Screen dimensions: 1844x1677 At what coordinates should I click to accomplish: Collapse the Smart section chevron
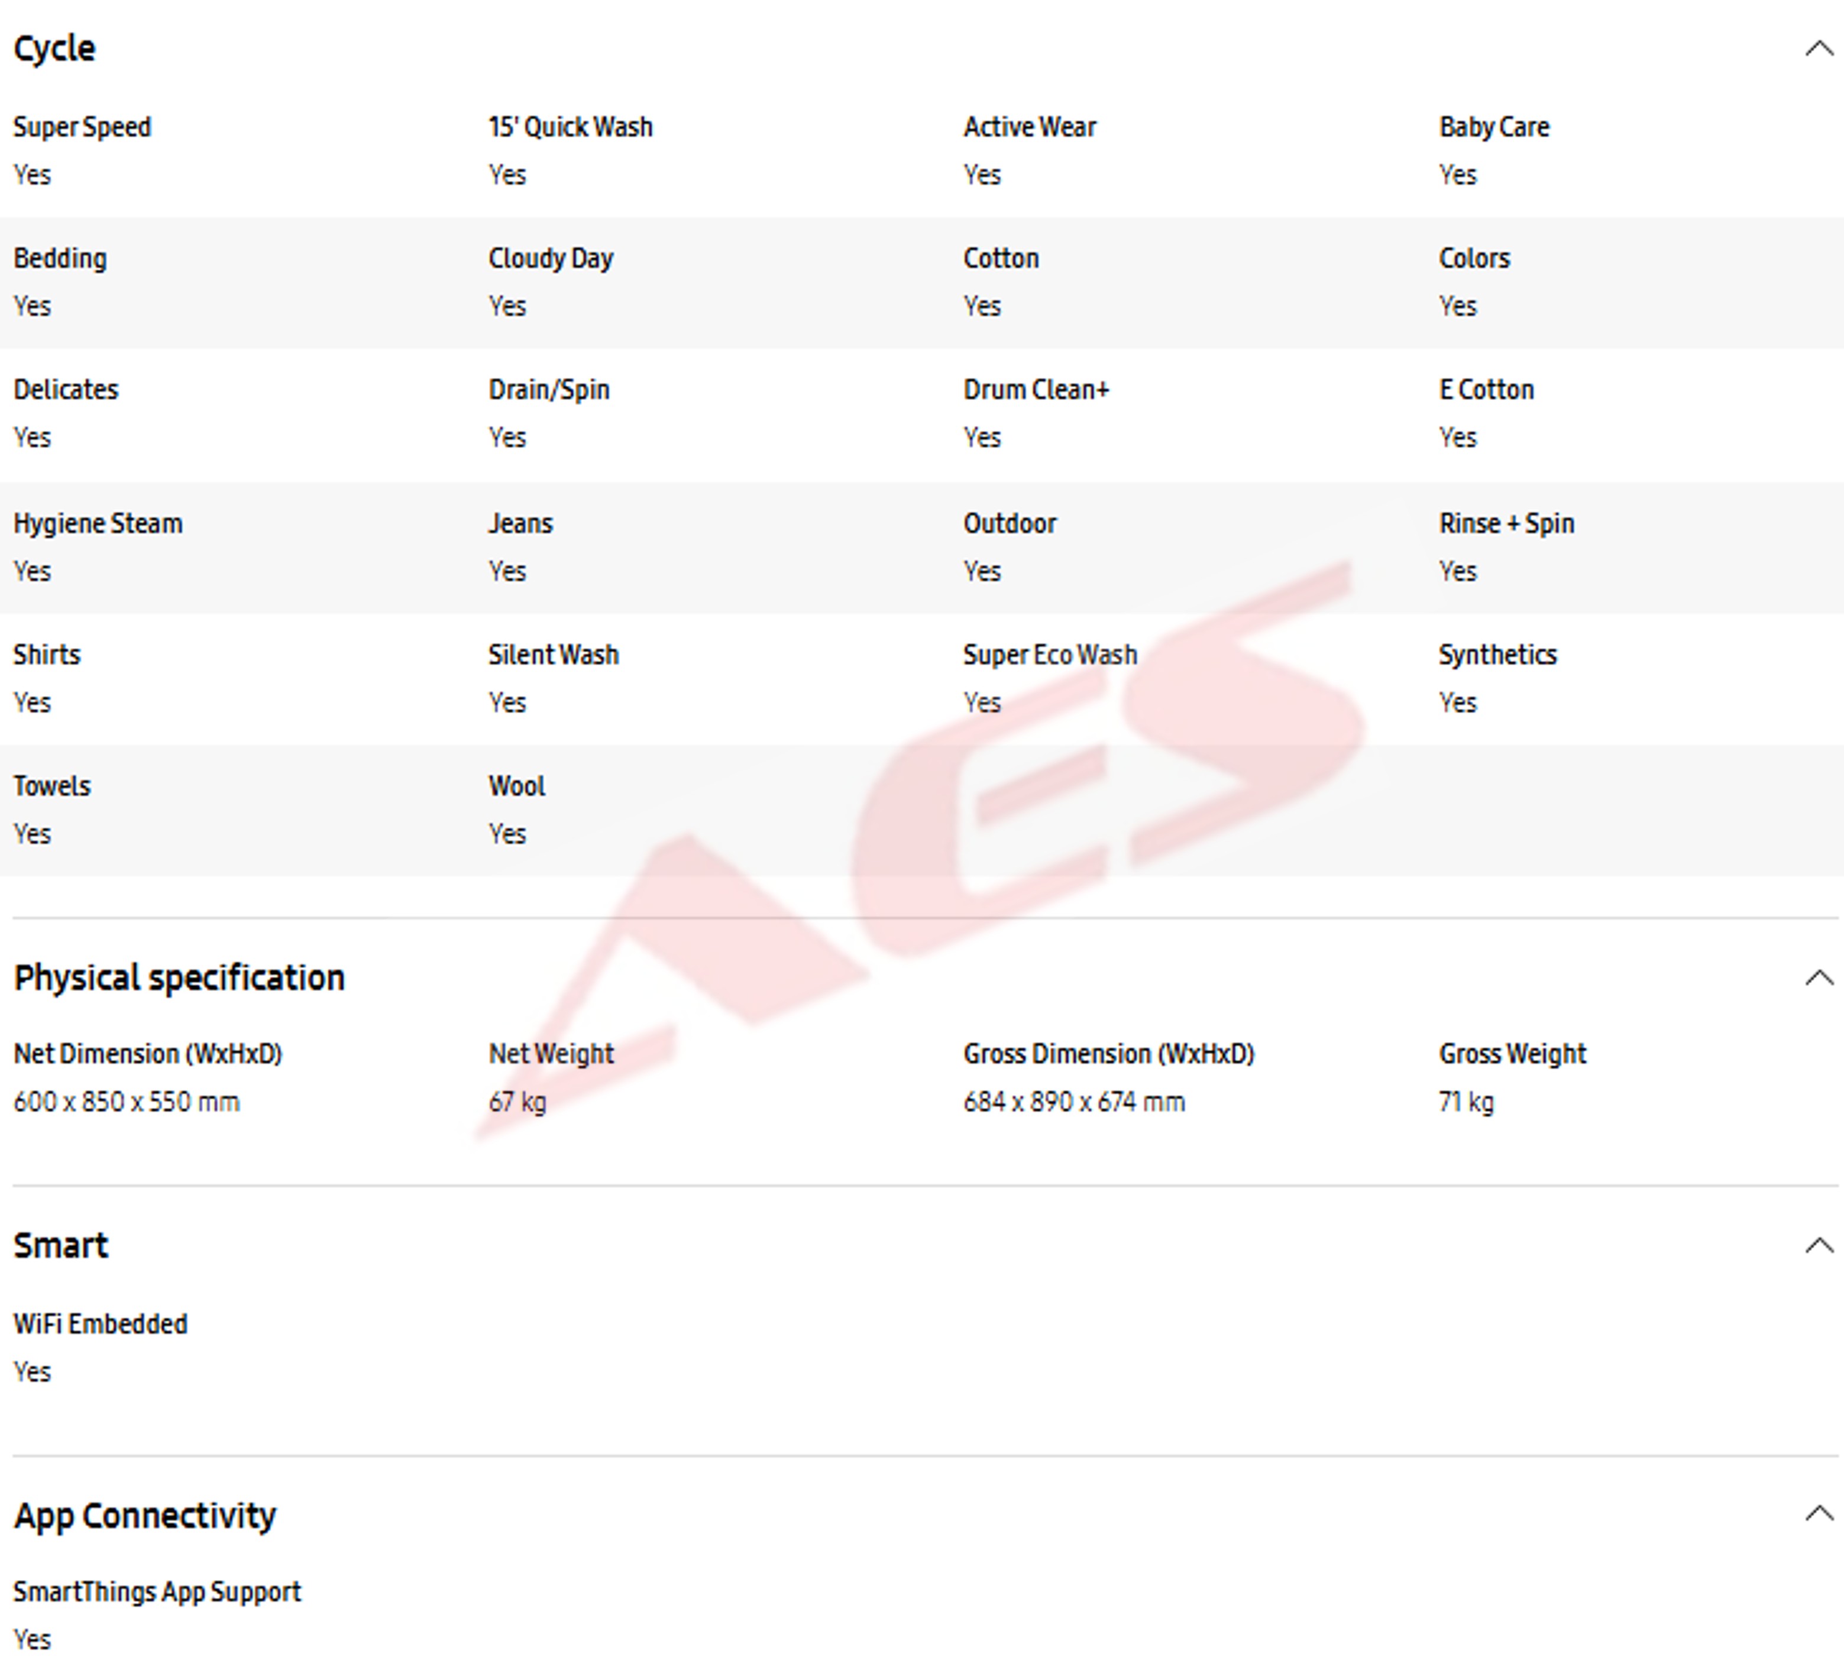pos(1819,1245)
